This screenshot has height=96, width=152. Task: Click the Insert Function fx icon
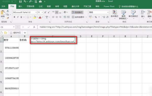pyautogui.click(x=34, y=27)
